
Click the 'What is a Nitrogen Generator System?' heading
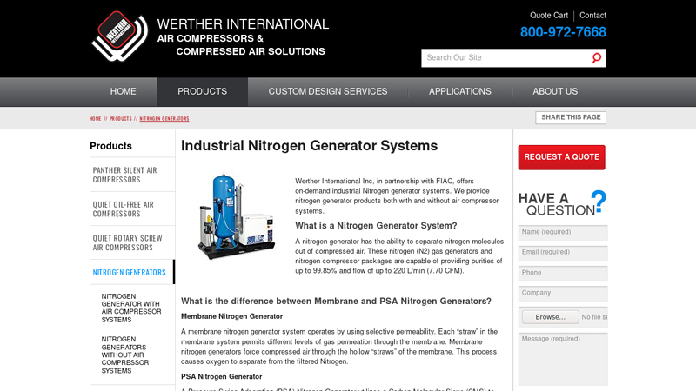click(x=376, y=226)
